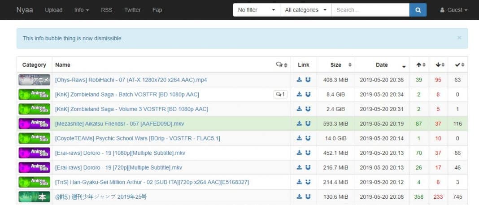Dismiss the info bubble alert

[459, 38]
